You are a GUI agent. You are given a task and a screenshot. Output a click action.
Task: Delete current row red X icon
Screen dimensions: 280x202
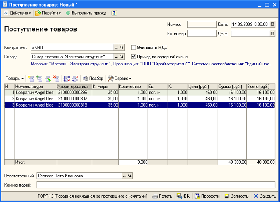tap(56, 79)
